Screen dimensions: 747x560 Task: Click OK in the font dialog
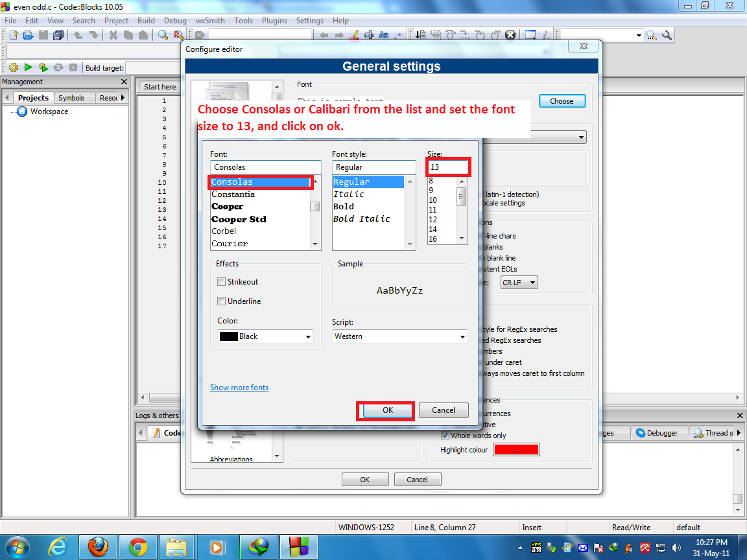tap(388, 410)
